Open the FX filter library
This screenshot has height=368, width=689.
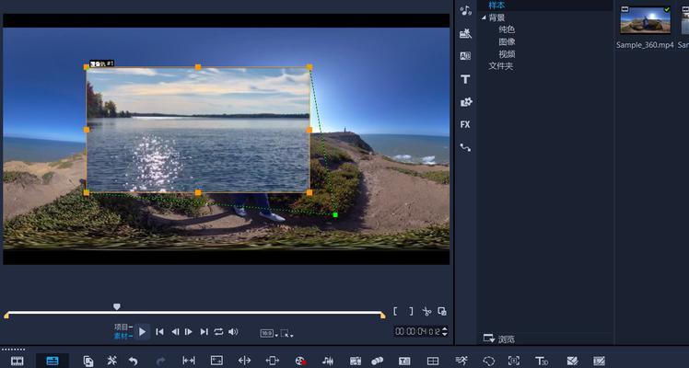point(465,125)
